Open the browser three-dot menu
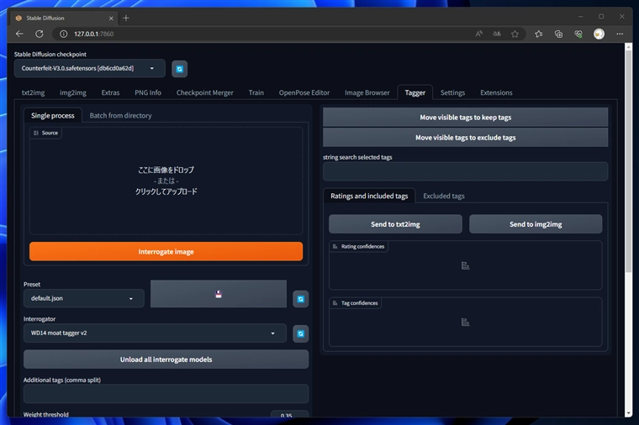 coord(620,34)
